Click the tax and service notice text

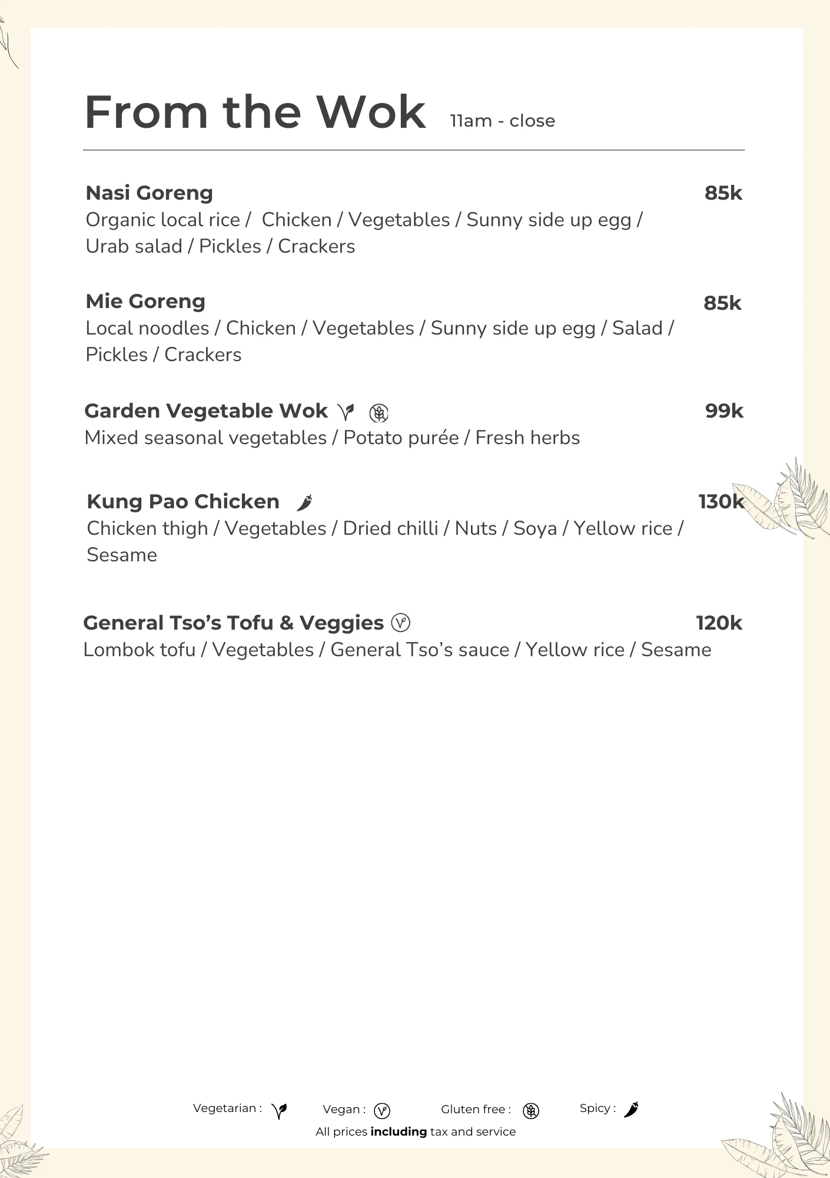[416, 1131]
